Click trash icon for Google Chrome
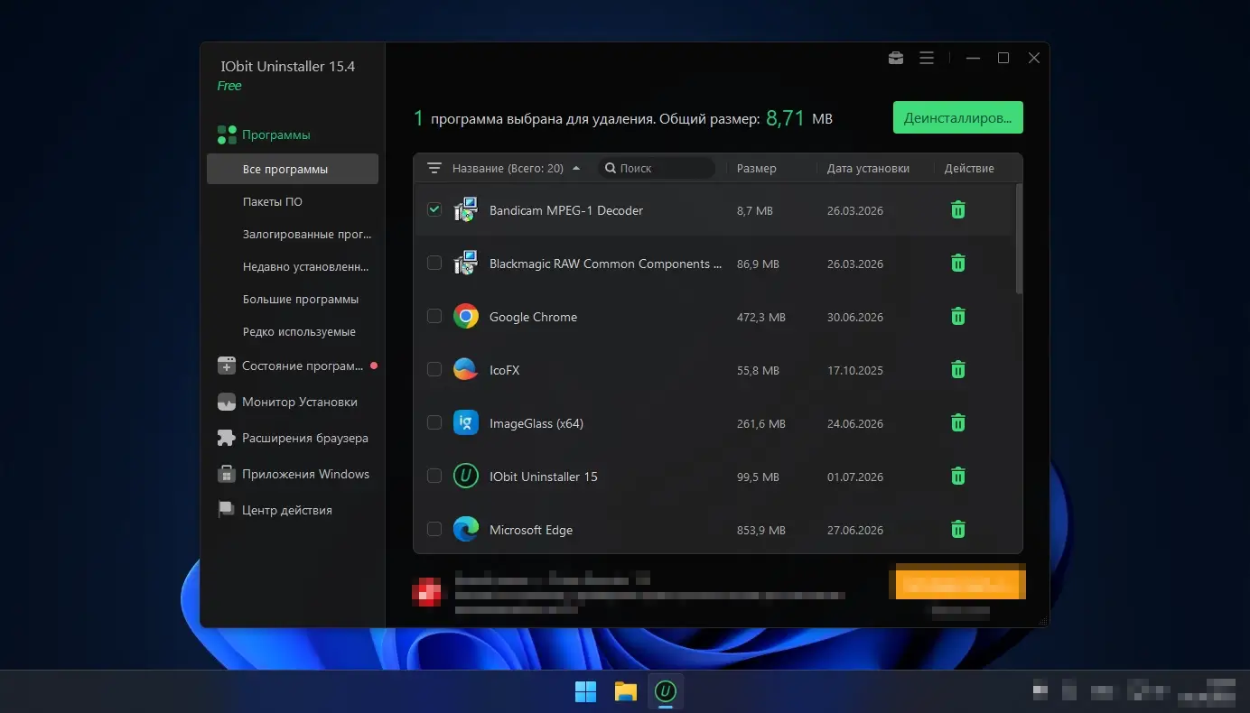 (x=958, y=317)
